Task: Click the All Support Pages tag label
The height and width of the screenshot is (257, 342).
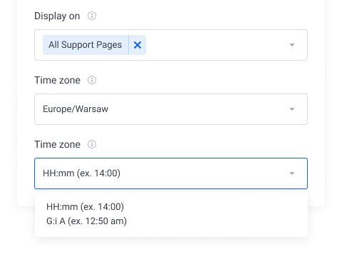Action: (x=85, y=45)
